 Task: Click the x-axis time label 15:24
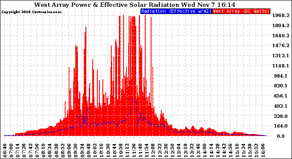[x=243, y=151]
